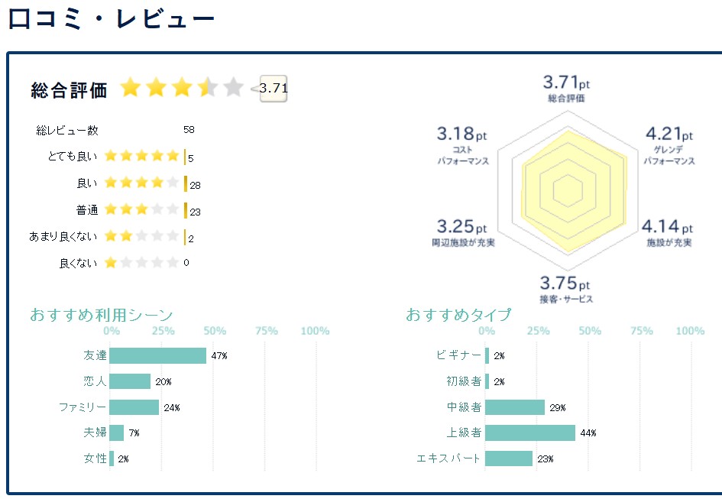The width and height of the screenshot is (722, 499).
Task: Click the 中級者 type label
Action: pyautogui.click(x=465, y=407)
